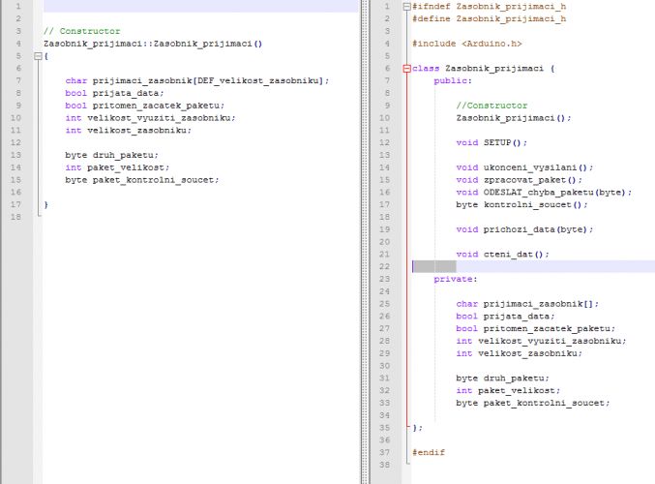Image resolution: width=655 pixels, height=484 pixels.
Task: Click the '// Constructor' comment in left pane
Action: click(82, 31)
